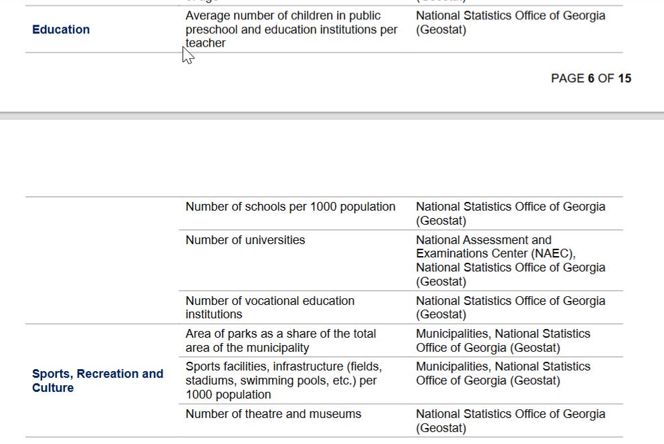
Task: Click Municipalities source beside sports facilities
Action: [503, 373]
